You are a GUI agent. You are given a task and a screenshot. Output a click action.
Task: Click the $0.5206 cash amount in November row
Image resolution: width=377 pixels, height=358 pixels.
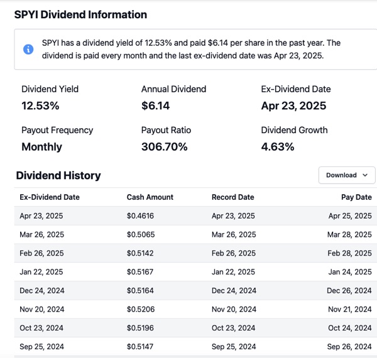tap(140, 309)
